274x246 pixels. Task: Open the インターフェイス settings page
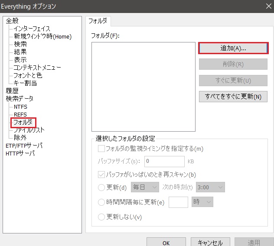click(x=32, y=29)
